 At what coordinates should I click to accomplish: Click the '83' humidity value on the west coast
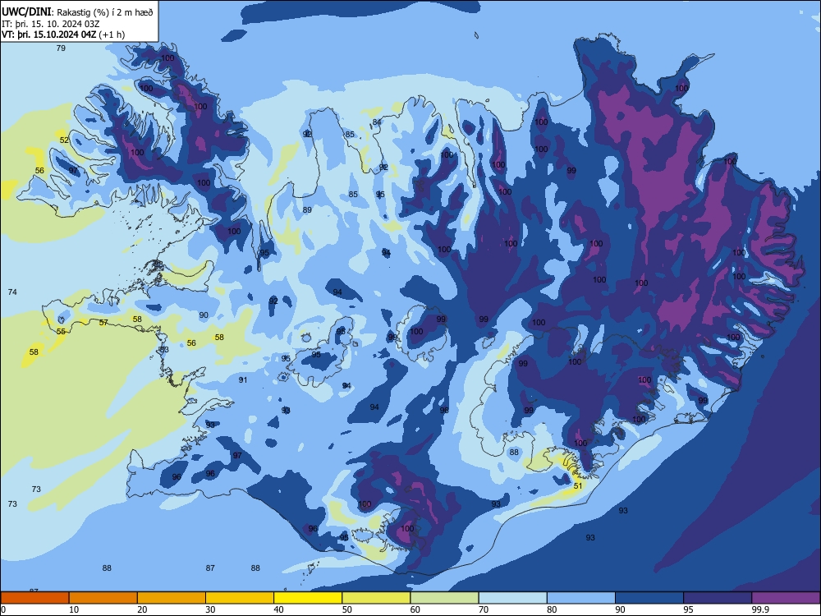pyautogui.click(x=164, y=349)
